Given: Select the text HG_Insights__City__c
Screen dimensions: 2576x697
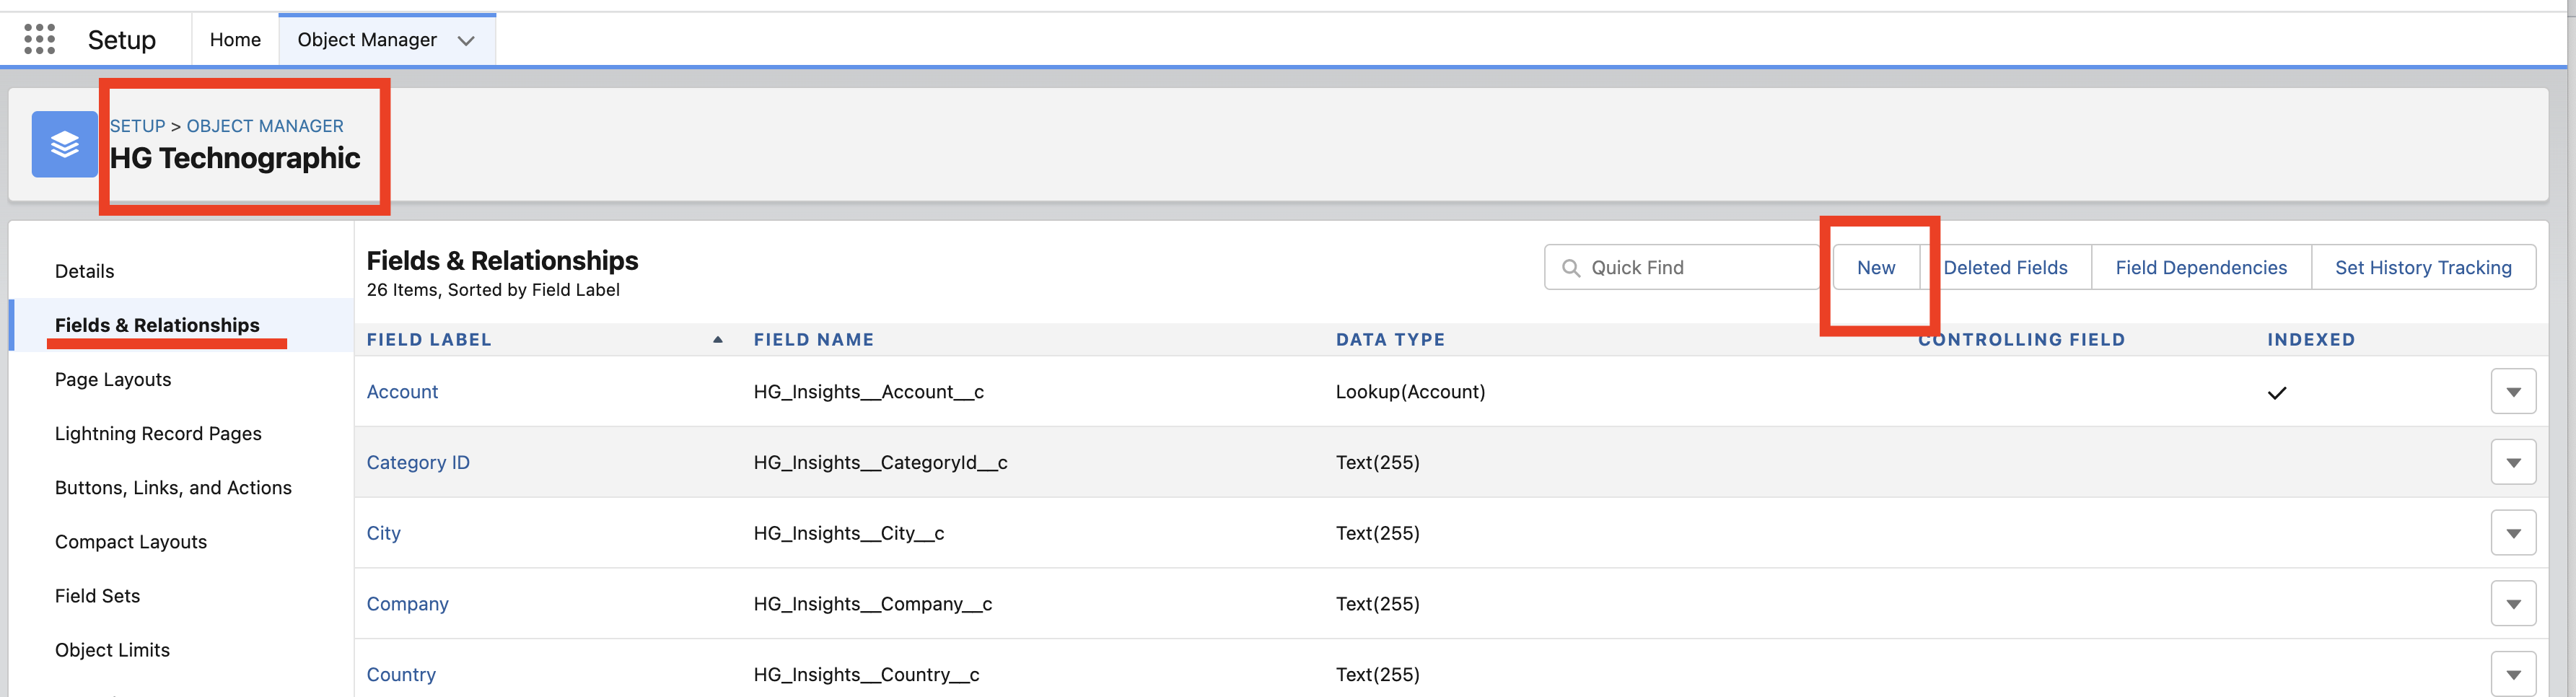Looking at the screenshot, I should (849, 533).
